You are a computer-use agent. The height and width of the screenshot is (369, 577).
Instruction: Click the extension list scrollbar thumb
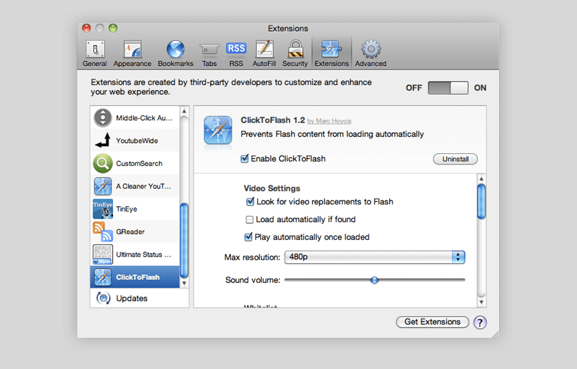184,241
